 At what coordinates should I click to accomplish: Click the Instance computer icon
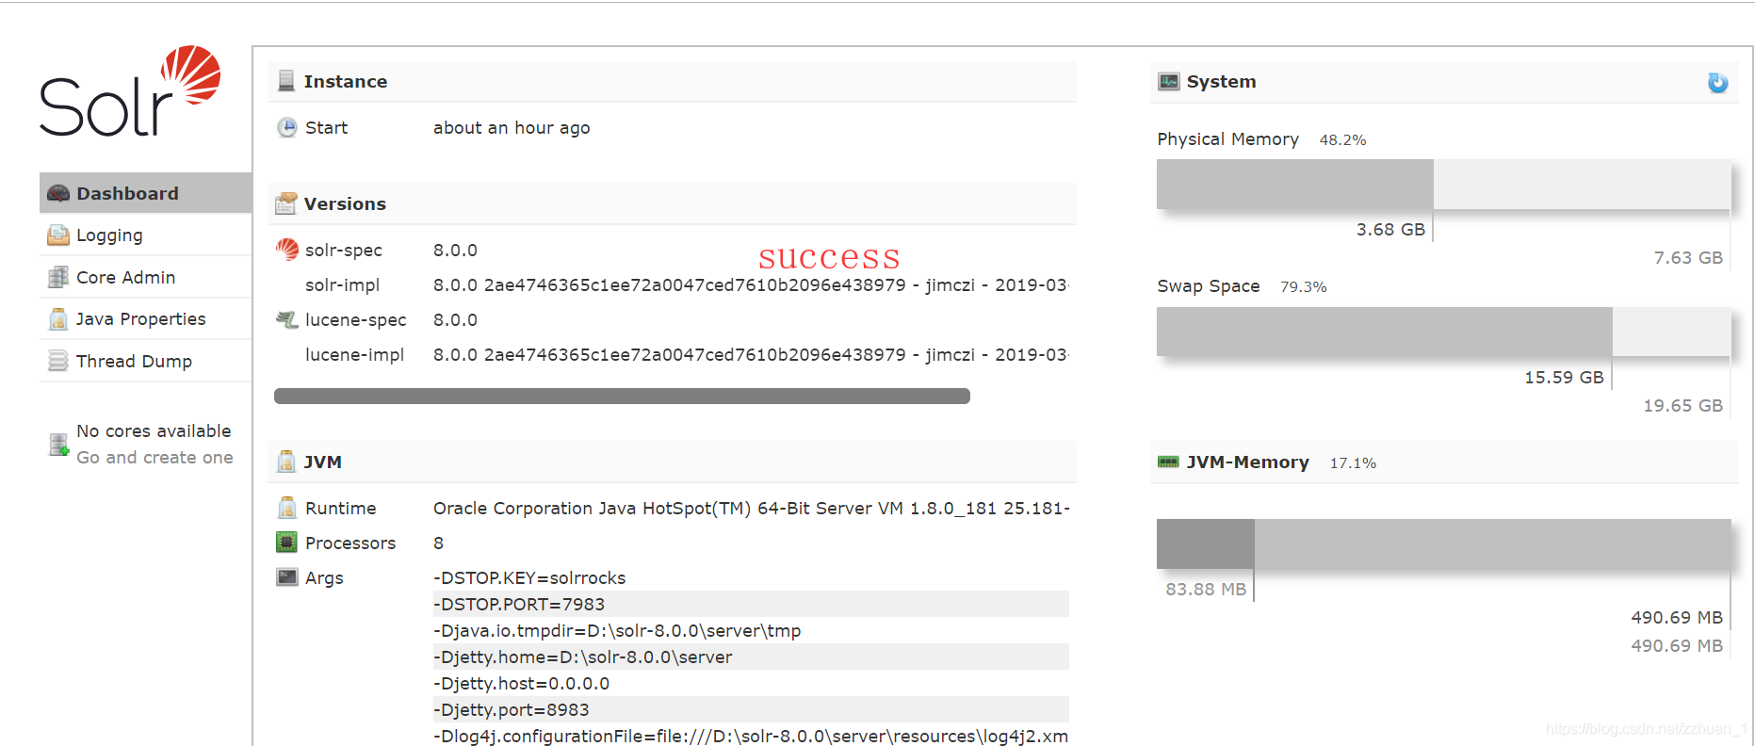(x=285, y=81)
